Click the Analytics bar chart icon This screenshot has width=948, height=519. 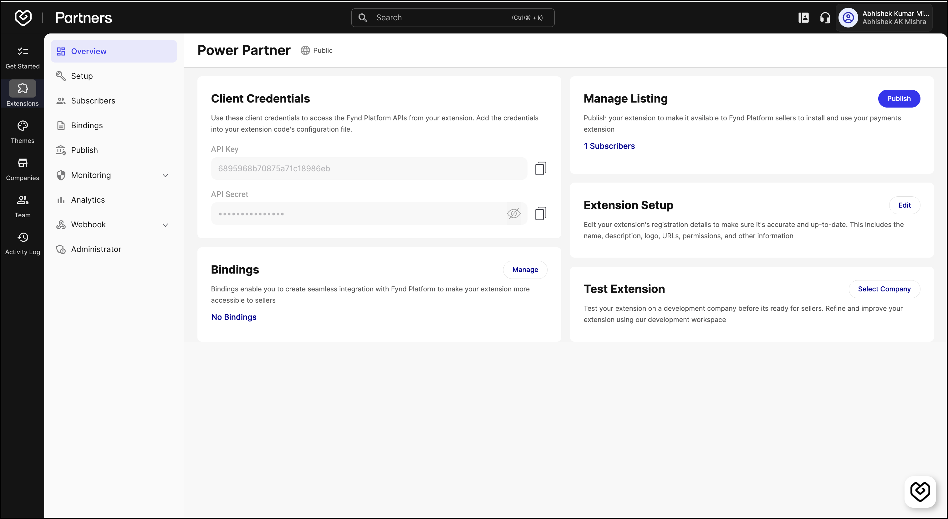61,200
